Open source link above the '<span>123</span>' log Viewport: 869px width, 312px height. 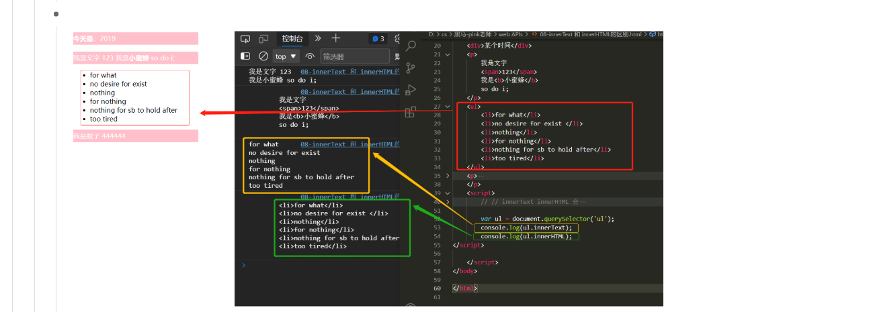350,91
